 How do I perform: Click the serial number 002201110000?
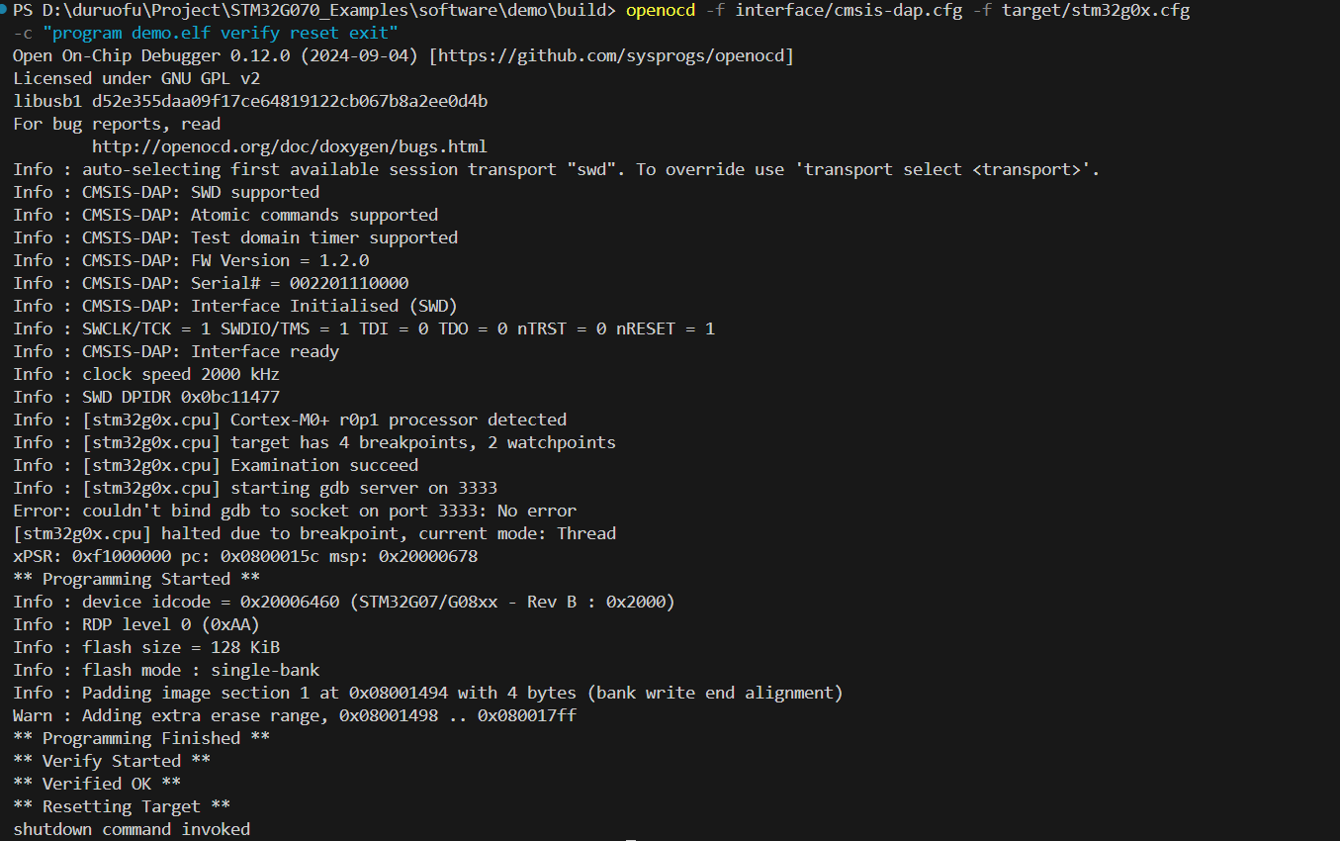click(349, 283)
